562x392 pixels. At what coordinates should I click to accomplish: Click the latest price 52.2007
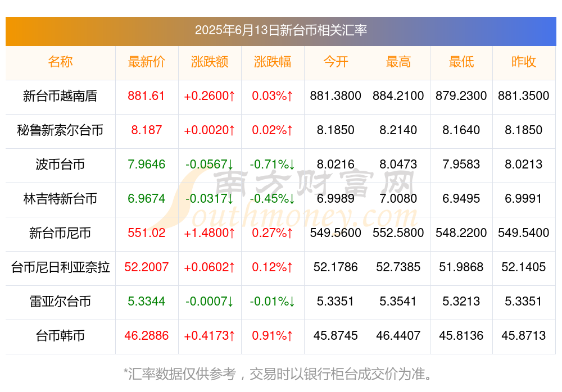point(146,267)
